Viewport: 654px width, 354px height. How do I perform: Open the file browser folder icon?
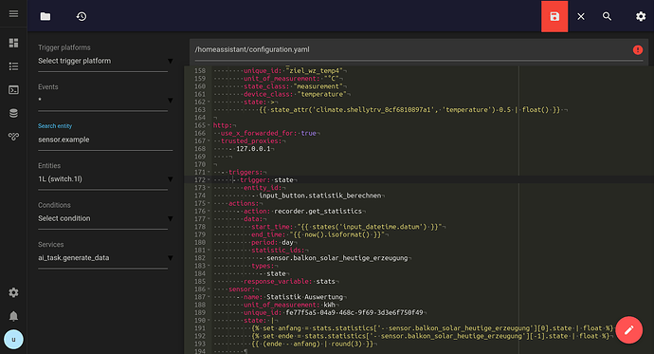45,16
